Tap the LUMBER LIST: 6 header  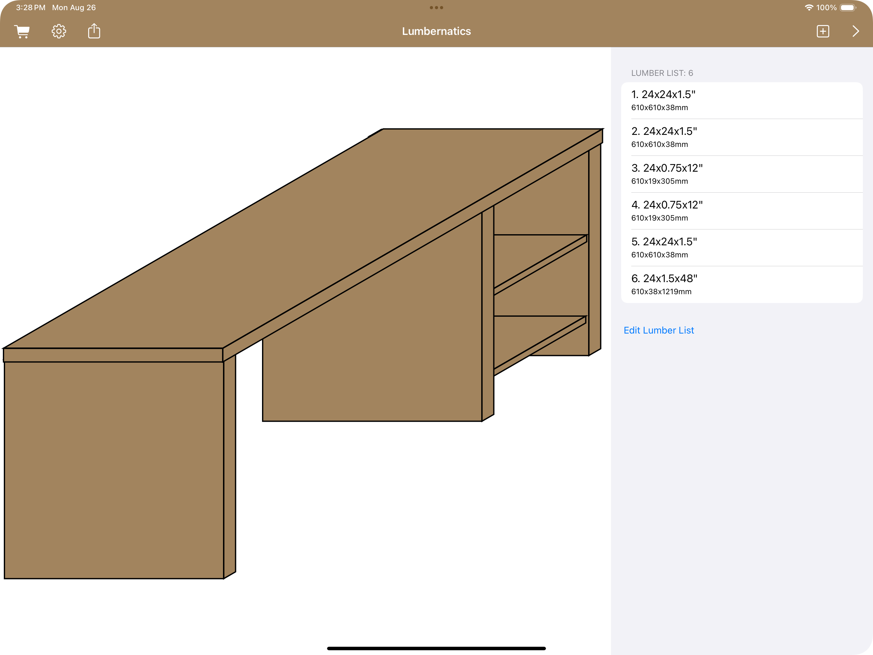[x=662, y=73]
